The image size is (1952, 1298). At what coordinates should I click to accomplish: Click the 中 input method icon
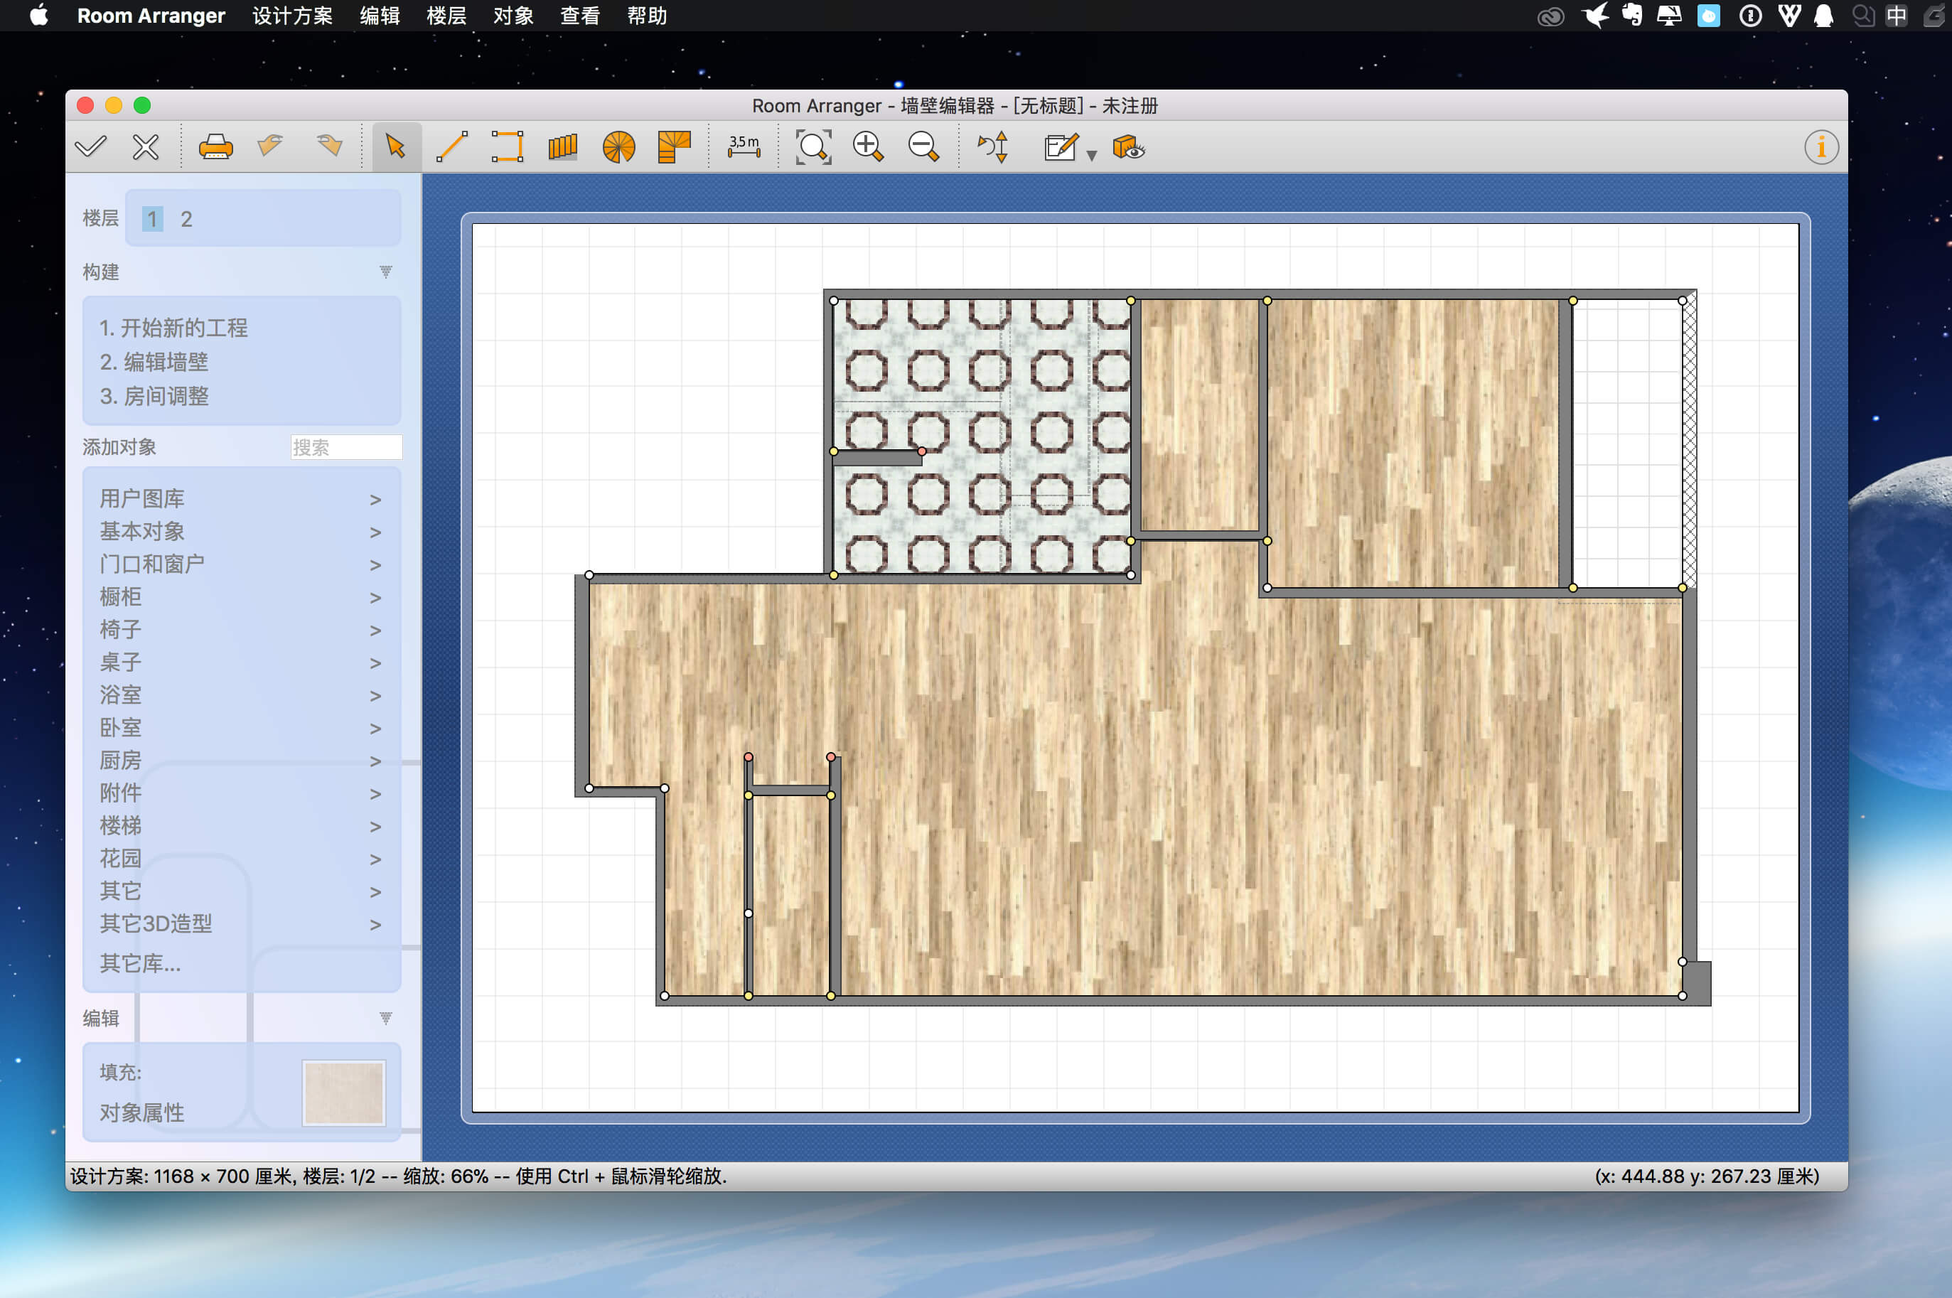click(x=1897, y=16)
